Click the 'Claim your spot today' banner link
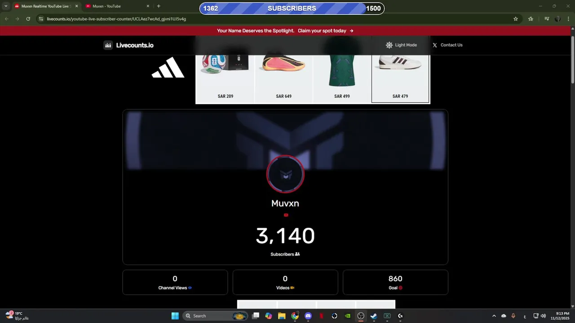 click(326, 31)
